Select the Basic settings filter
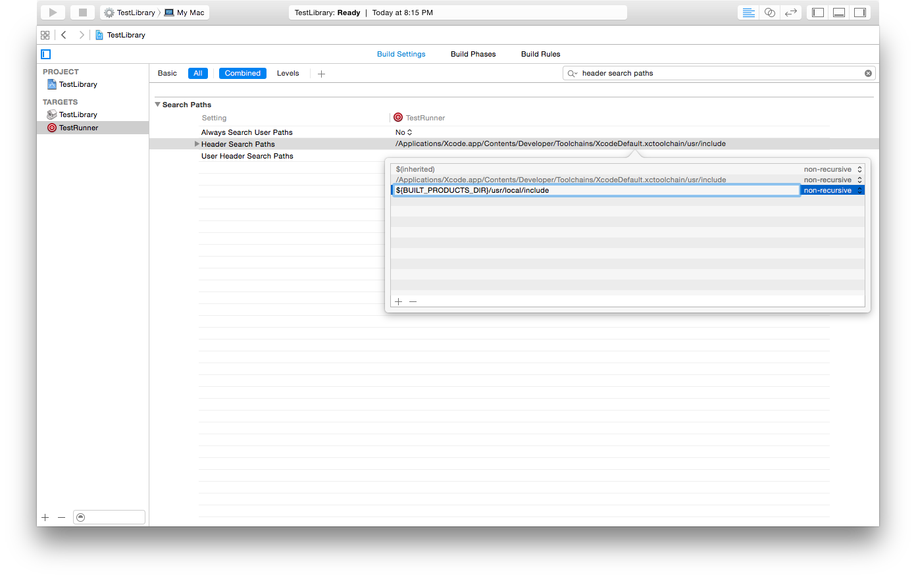The width and height of the screenshot is (916, 579). coord(167,73)
